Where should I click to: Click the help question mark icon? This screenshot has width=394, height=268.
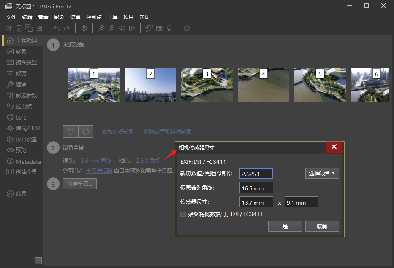tap(187, 28)
